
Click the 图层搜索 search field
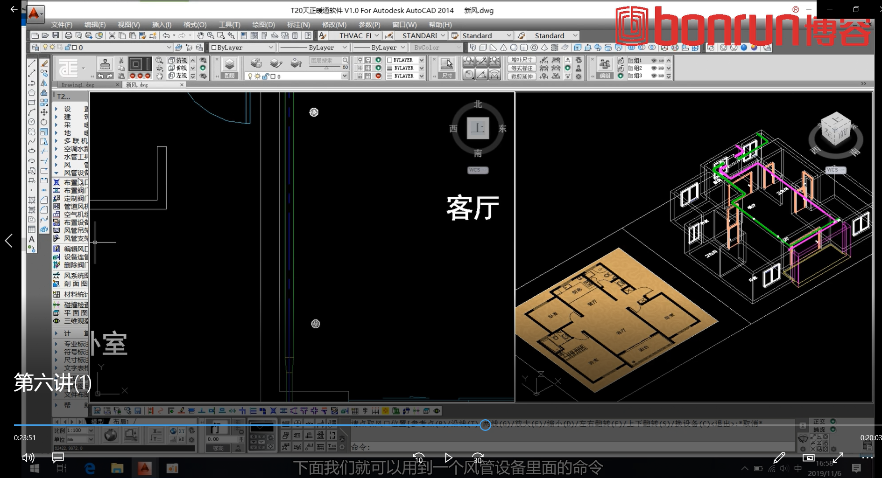(329, 60)
